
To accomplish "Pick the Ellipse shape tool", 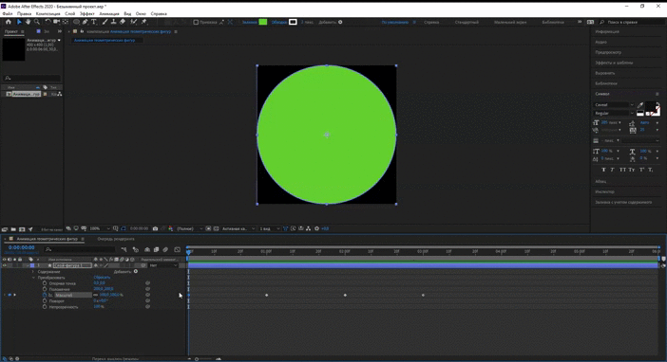I will [76, 22].
